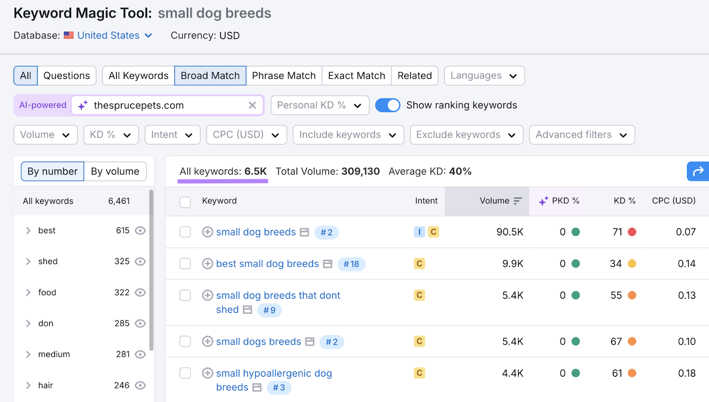
Task: Click the Volume column sort icon
Action: 518,201
